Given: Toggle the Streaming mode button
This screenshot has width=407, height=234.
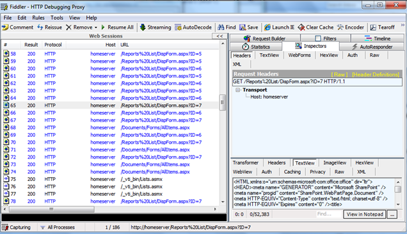Looking at the screenshot, I should click(x=156, y=27).
